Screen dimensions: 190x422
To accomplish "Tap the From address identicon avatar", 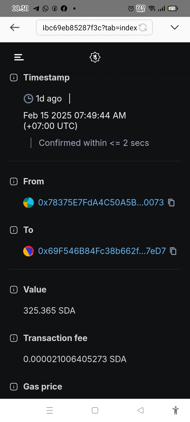I will 28,203.
